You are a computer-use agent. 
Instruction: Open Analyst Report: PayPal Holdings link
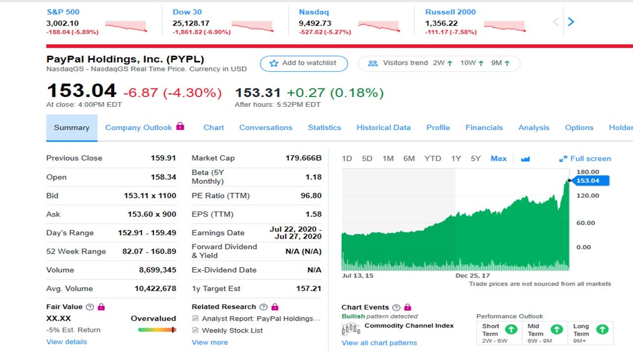click(x=261, y=318)
